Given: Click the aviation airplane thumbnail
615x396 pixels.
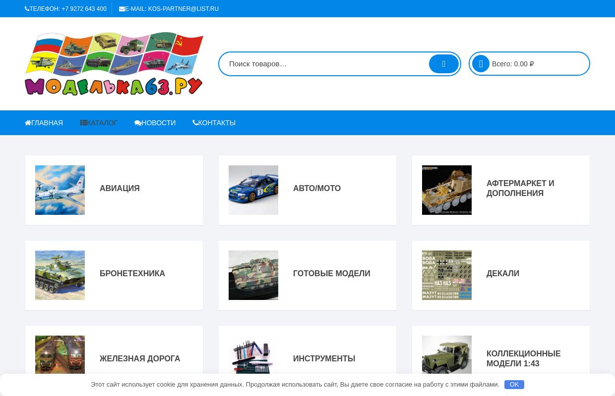Looking at the screenshot, I should [x=60, y=190].
